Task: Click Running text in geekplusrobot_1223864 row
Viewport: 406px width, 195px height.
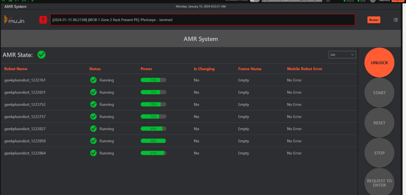Action: pos(107,153)
